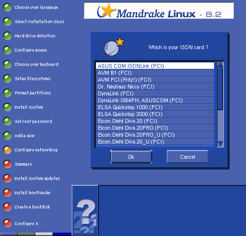Screen dimensions: 246x236
Task: Pick Eicon.Diehl Diva 20_U (PCI)
Action: tap(155, 142)
